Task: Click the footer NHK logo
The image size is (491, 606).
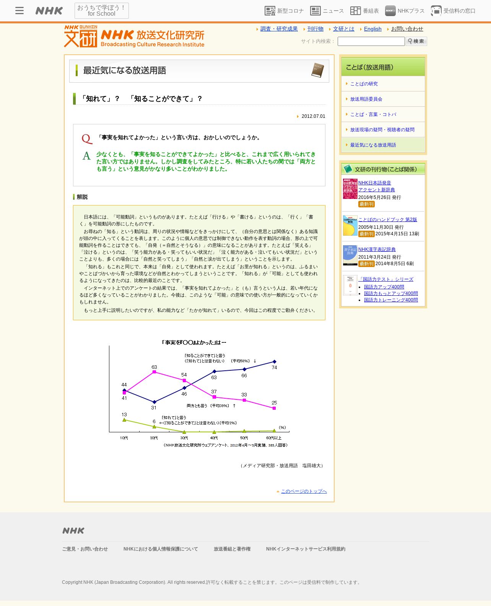Action: 73,531
